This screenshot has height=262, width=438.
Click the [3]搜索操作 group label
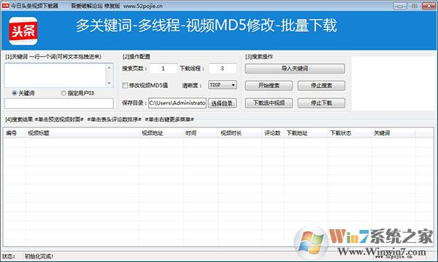coord(259,57)
